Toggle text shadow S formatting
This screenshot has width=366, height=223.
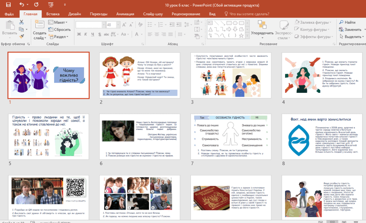[x=100, y=34]
